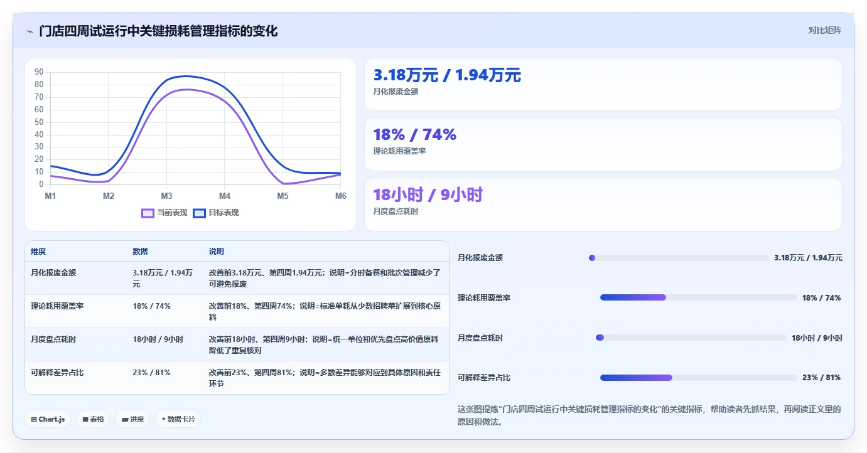Click the 数据 column header
The width and height of the screenshot is (867, 453).
tap(141, 252)
